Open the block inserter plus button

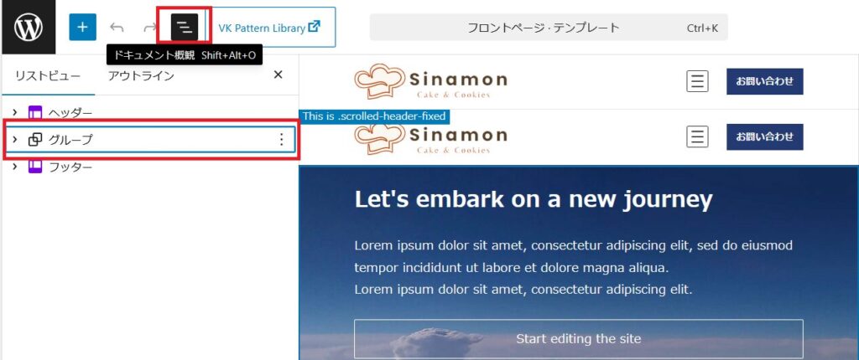click(x=83, y=28)
